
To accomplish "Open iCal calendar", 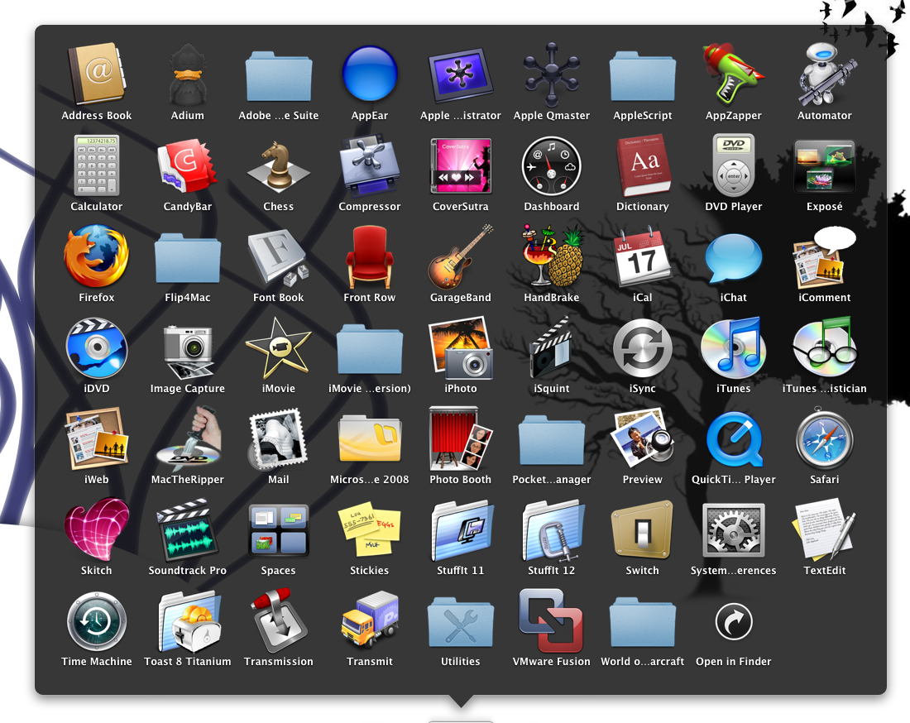I will click(x=643, y=256).
